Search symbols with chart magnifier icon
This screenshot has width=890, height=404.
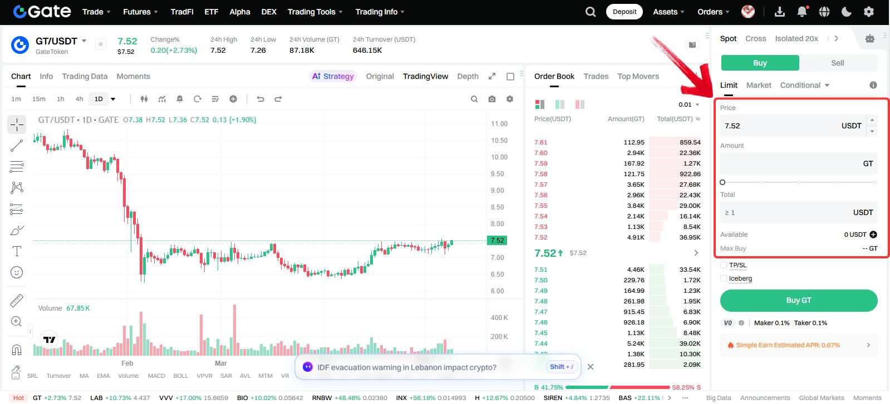[x=474, y=99]
